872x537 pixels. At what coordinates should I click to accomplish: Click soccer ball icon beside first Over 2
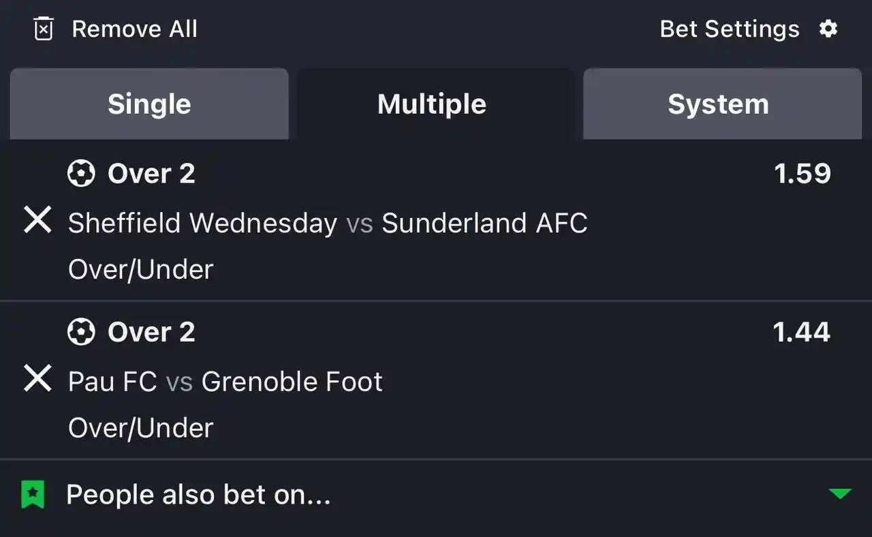coord(81,174)
